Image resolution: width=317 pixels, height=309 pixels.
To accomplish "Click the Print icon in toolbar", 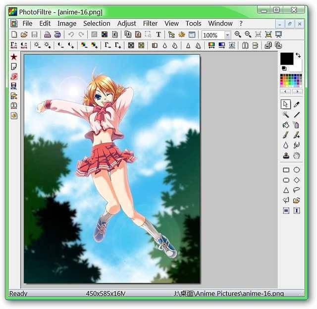I will tap(48, 35).
